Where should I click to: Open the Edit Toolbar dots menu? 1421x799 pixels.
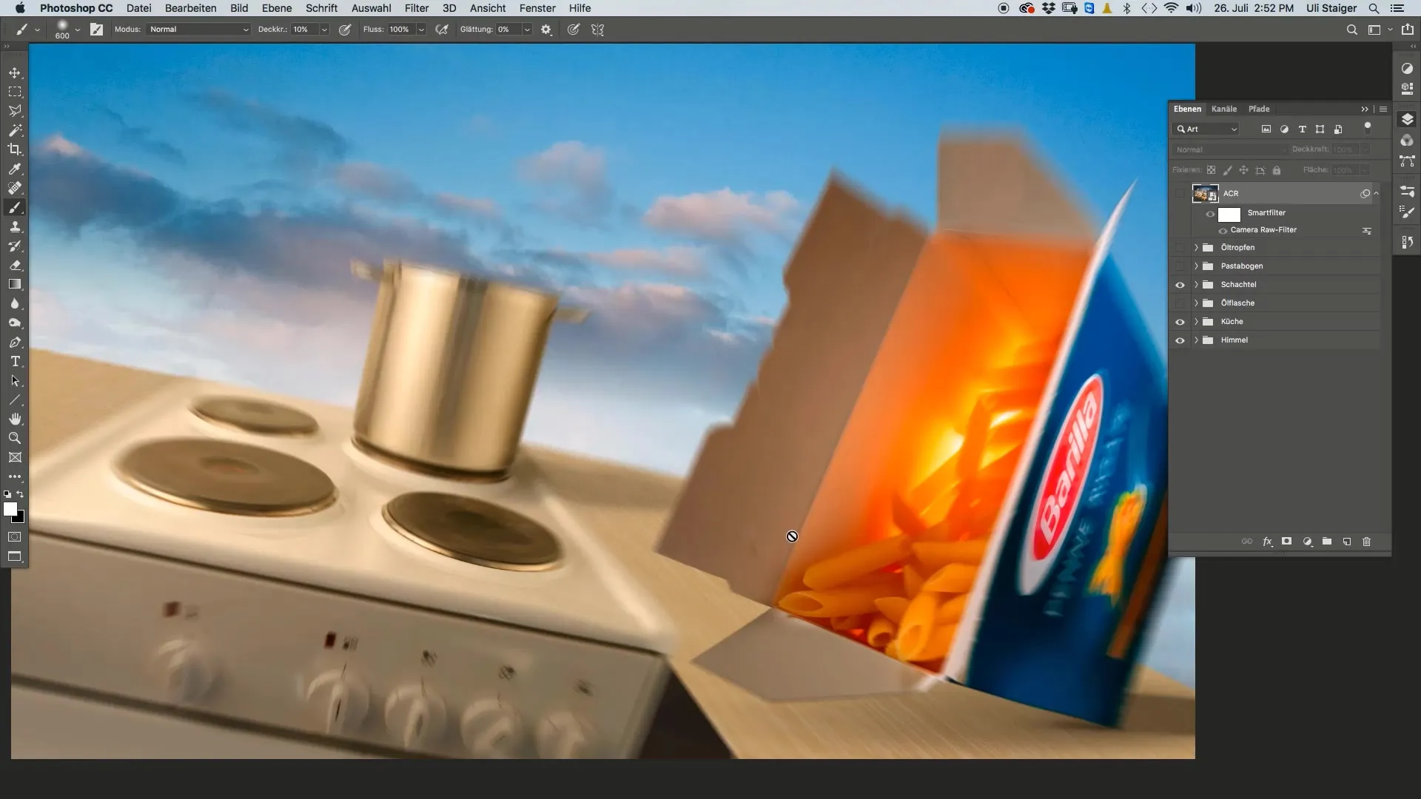point(15,476)
